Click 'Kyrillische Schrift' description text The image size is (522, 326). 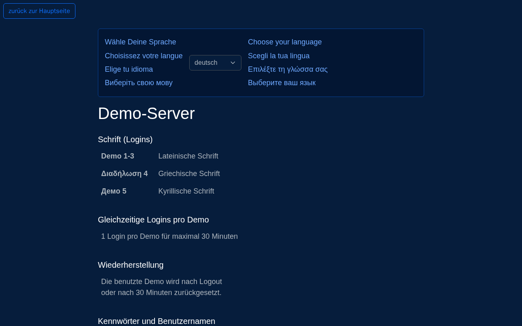coord(186,191)
